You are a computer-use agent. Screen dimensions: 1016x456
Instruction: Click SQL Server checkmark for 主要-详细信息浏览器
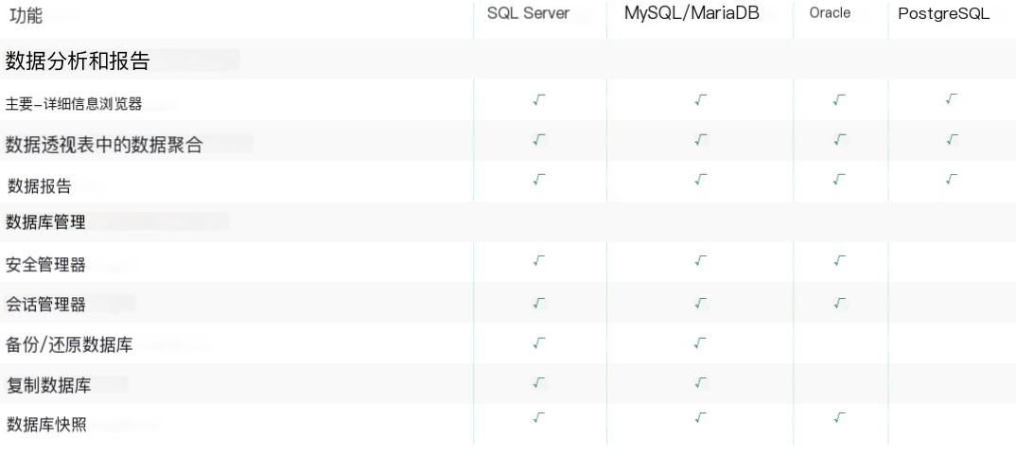(539, 99)
